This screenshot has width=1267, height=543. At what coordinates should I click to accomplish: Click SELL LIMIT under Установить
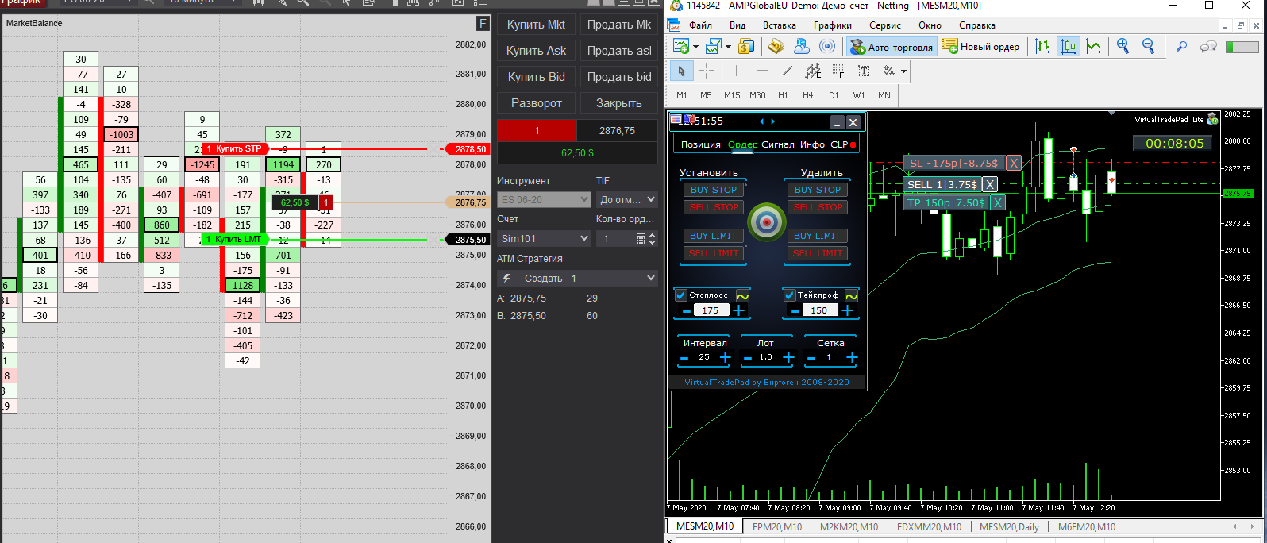click(x=713, y=253)
